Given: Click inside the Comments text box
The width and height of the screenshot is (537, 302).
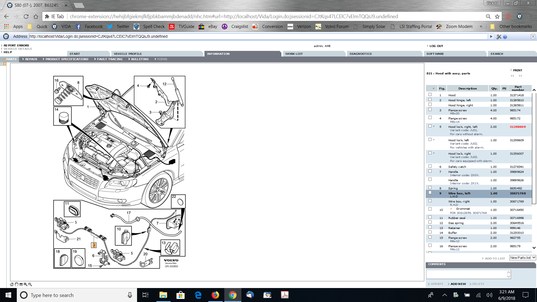Looking at the screenshot, I should tap(467, 274).
